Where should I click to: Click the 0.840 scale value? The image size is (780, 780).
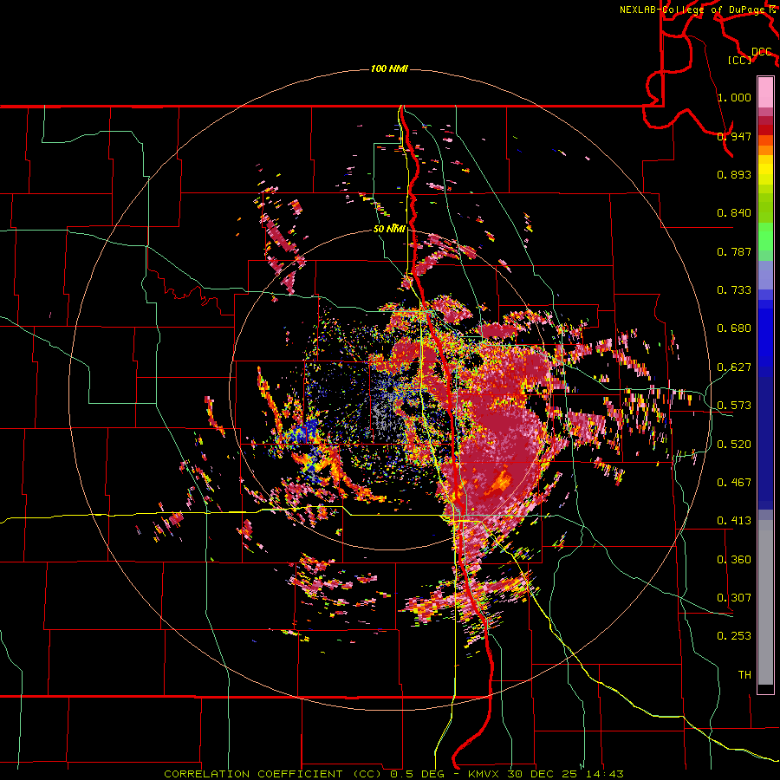(734, 213)
